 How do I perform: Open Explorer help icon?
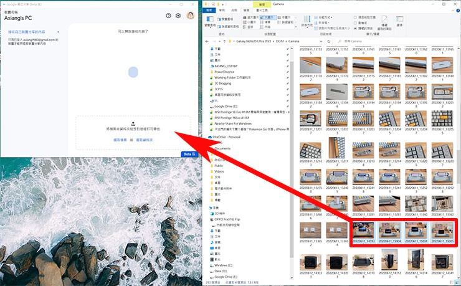(458, 11)
